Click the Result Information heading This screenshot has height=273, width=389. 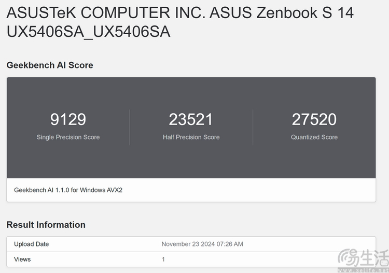[46, 225]
